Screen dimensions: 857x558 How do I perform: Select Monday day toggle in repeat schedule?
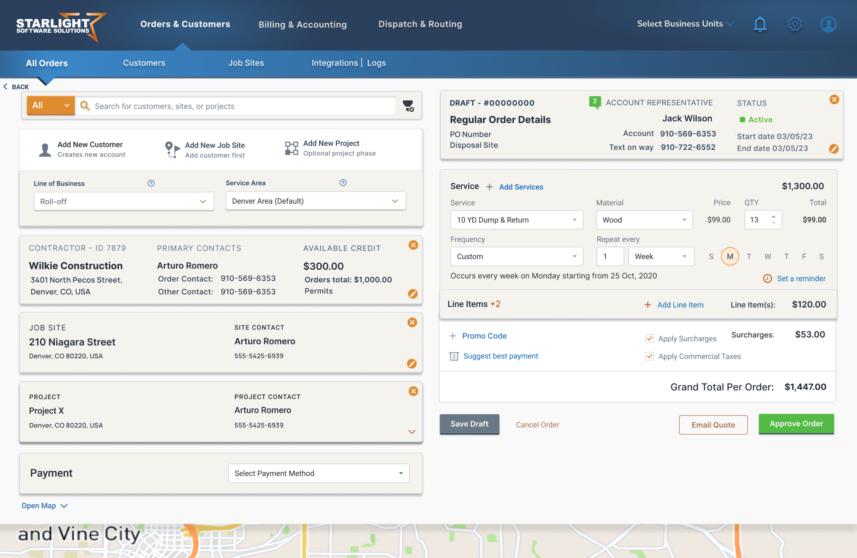pyautogui.click(x=729, y=257)
